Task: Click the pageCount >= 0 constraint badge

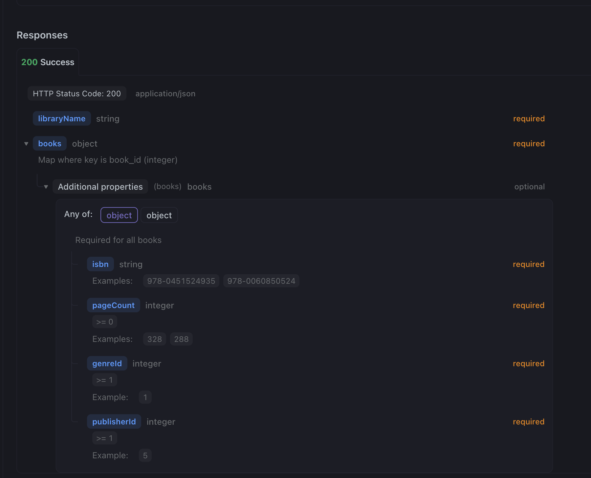Action: [104, 322]
